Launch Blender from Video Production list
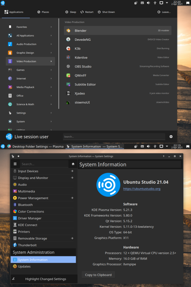 tap(118, 31)
